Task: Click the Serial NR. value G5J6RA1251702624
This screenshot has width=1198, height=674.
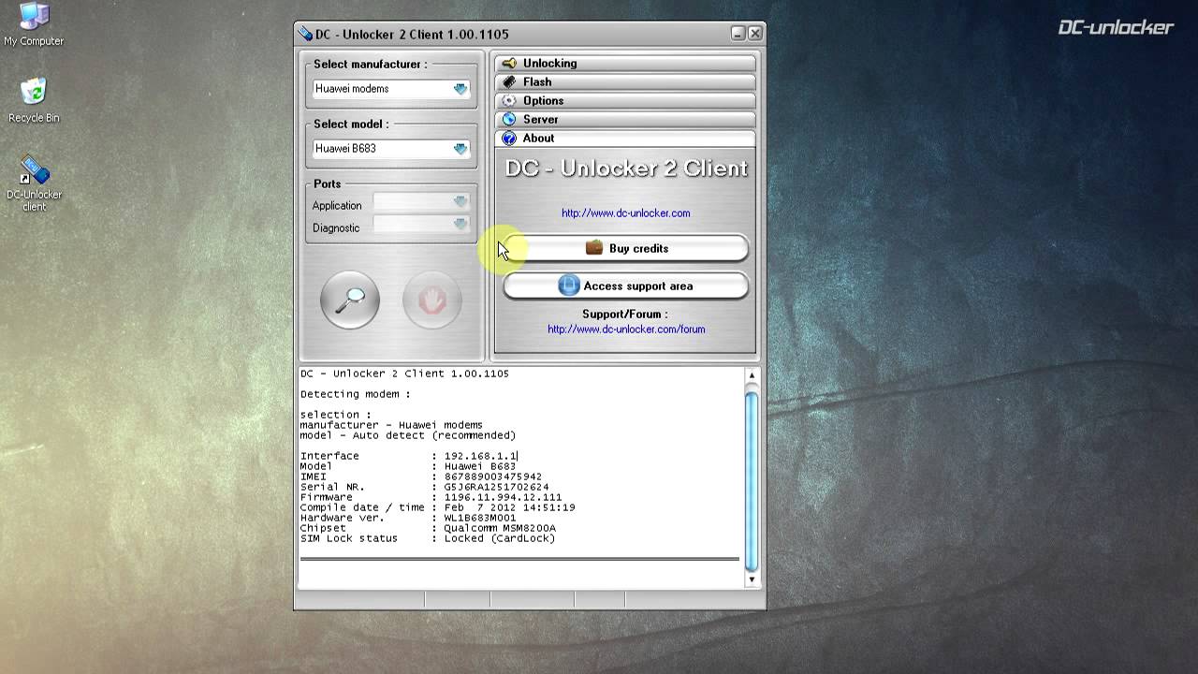Action: click(x=496, y=488)
